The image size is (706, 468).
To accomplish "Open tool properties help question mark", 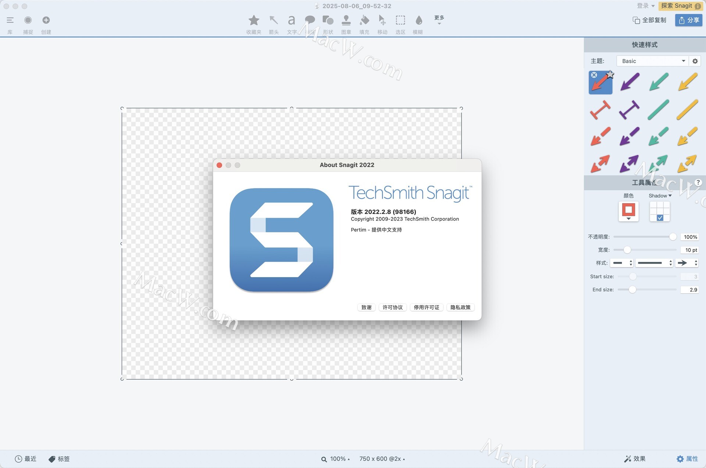I will tap(698, 182).
